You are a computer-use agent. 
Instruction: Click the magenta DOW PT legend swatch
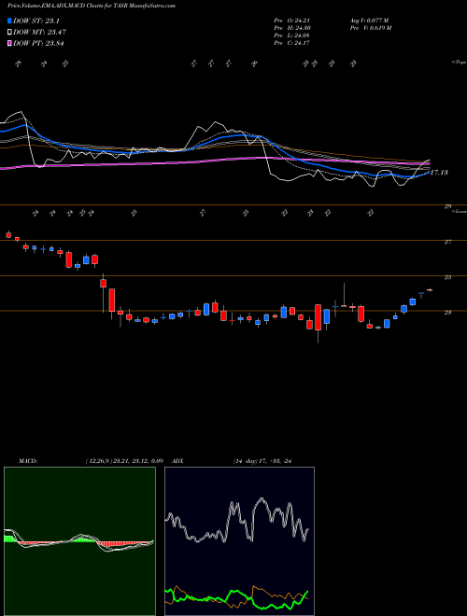tap(9, 43)
